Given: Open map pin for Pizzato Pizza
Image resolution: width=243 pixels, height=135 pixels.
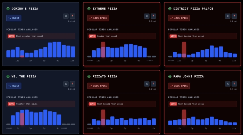Looking at the screenshot, I should click(x=153, y=84).
